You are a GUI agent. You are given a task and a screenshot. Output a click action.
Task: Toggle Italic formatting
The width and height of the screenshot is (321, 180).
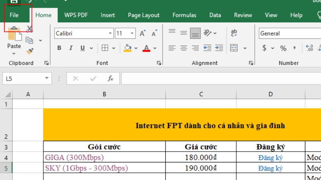pyautogui.click(x=71, y=48)
